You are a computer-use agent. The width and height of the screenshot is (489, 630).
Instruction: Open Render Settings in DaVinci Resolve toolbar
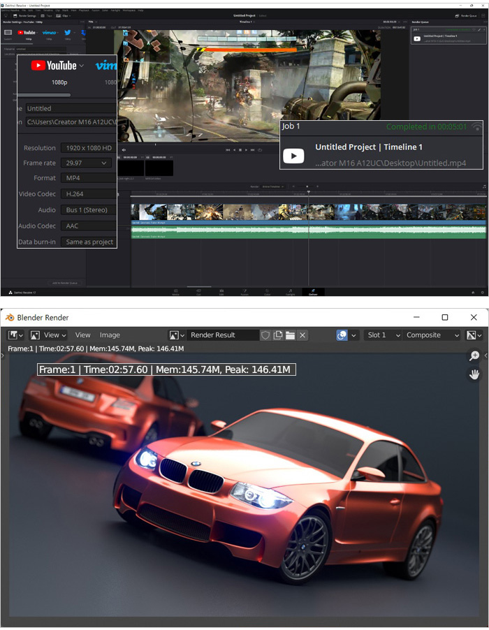tap(24, 15)
